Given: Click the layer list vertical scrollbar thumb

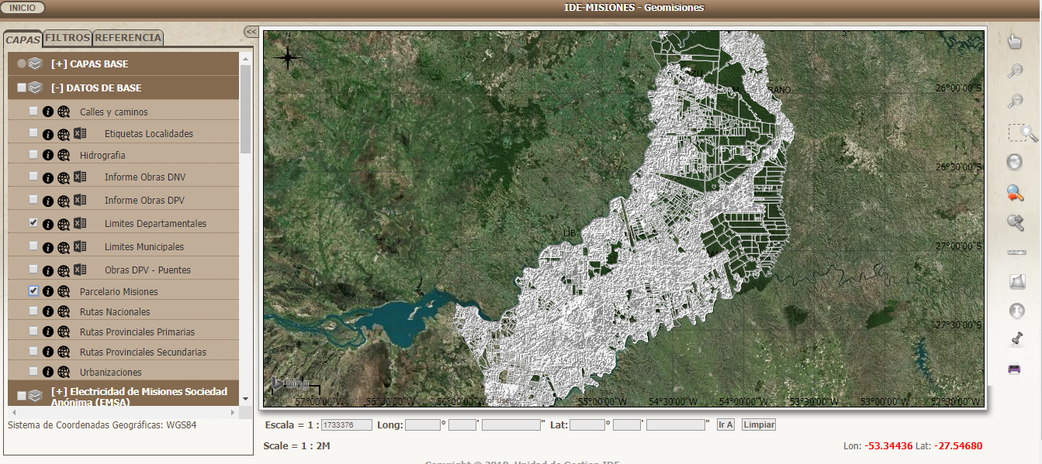Looking at the screenshot, I should (x=245, y=108).
